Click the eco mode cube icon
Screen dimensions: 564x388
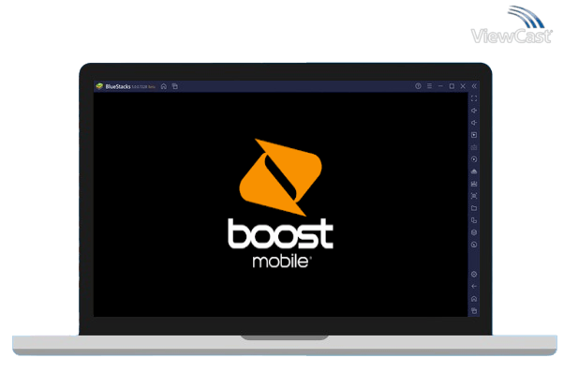[474, 232]
